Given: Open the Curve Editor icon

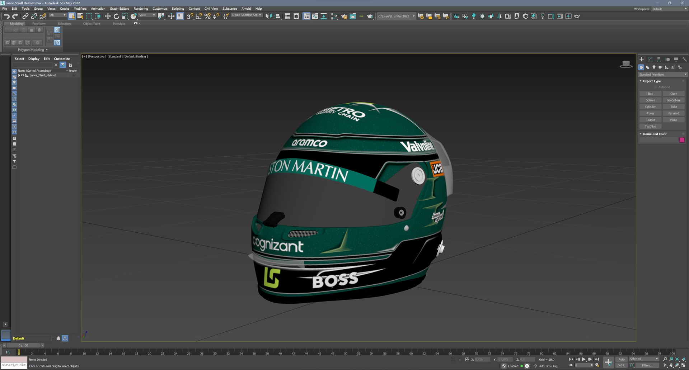Looking at the screenshot, I should 315,16.
